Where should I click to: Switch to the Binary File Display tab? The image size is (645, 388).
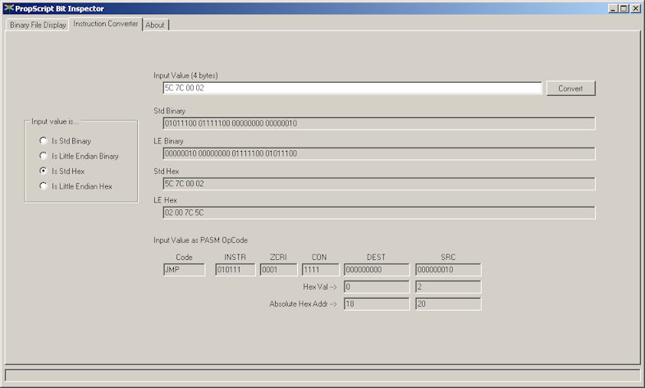coord(38,25)
